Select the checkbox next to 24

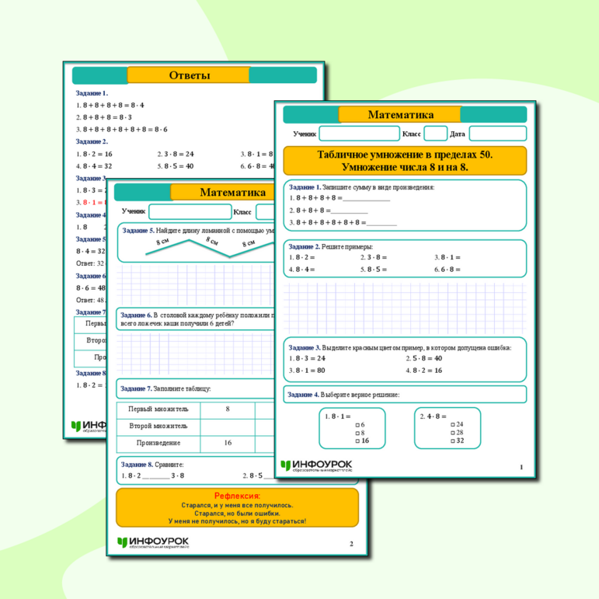click(x=453, y=424)
